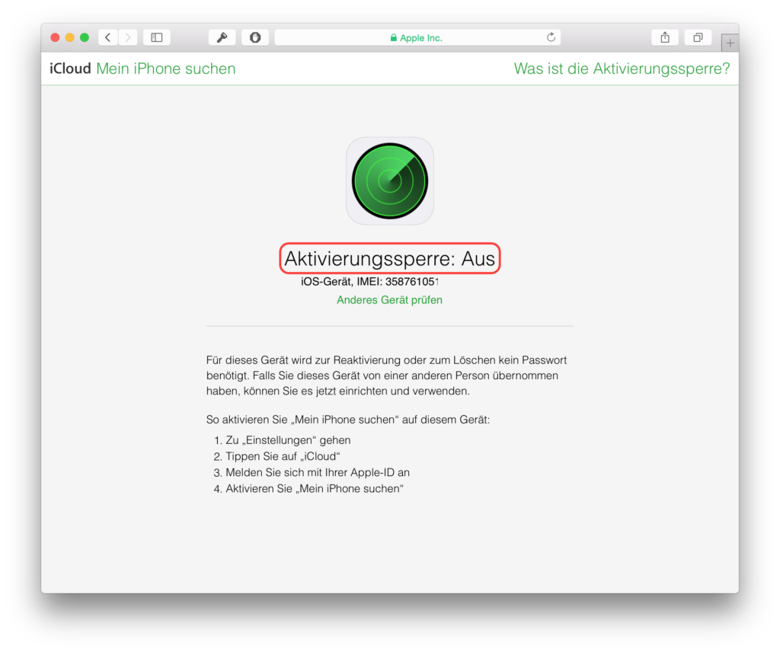The height and width of the screenshot is (652, 780).
Task: Show all tabs overview icon
Action: click(x=698, y=37)
